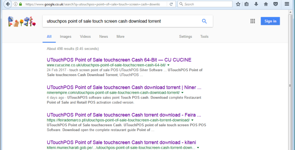Show bookmarks list icon
This screenshot has height=150, width=295.
(x=247, y=4)
